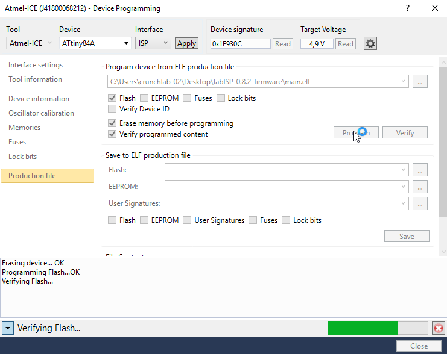Open the Tool dropdown showing Atmel-ICE
447x354 pixels.
click(x=31, y=43)
